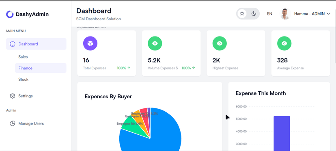Click the Employee 16 pie chart label

coord(129,123)
